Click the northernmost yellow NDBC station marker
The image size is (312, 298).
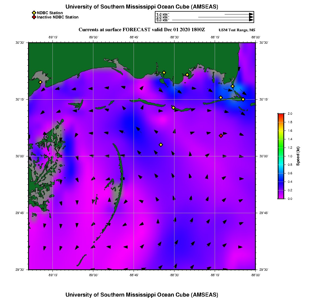point(164,72)
